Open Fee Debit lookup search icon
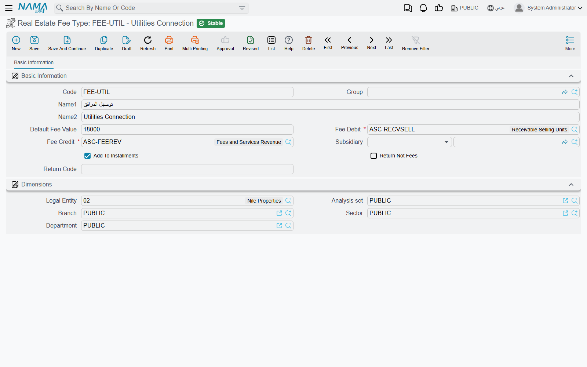Viewport: 587px width, 367px height. tap(575, 130)
